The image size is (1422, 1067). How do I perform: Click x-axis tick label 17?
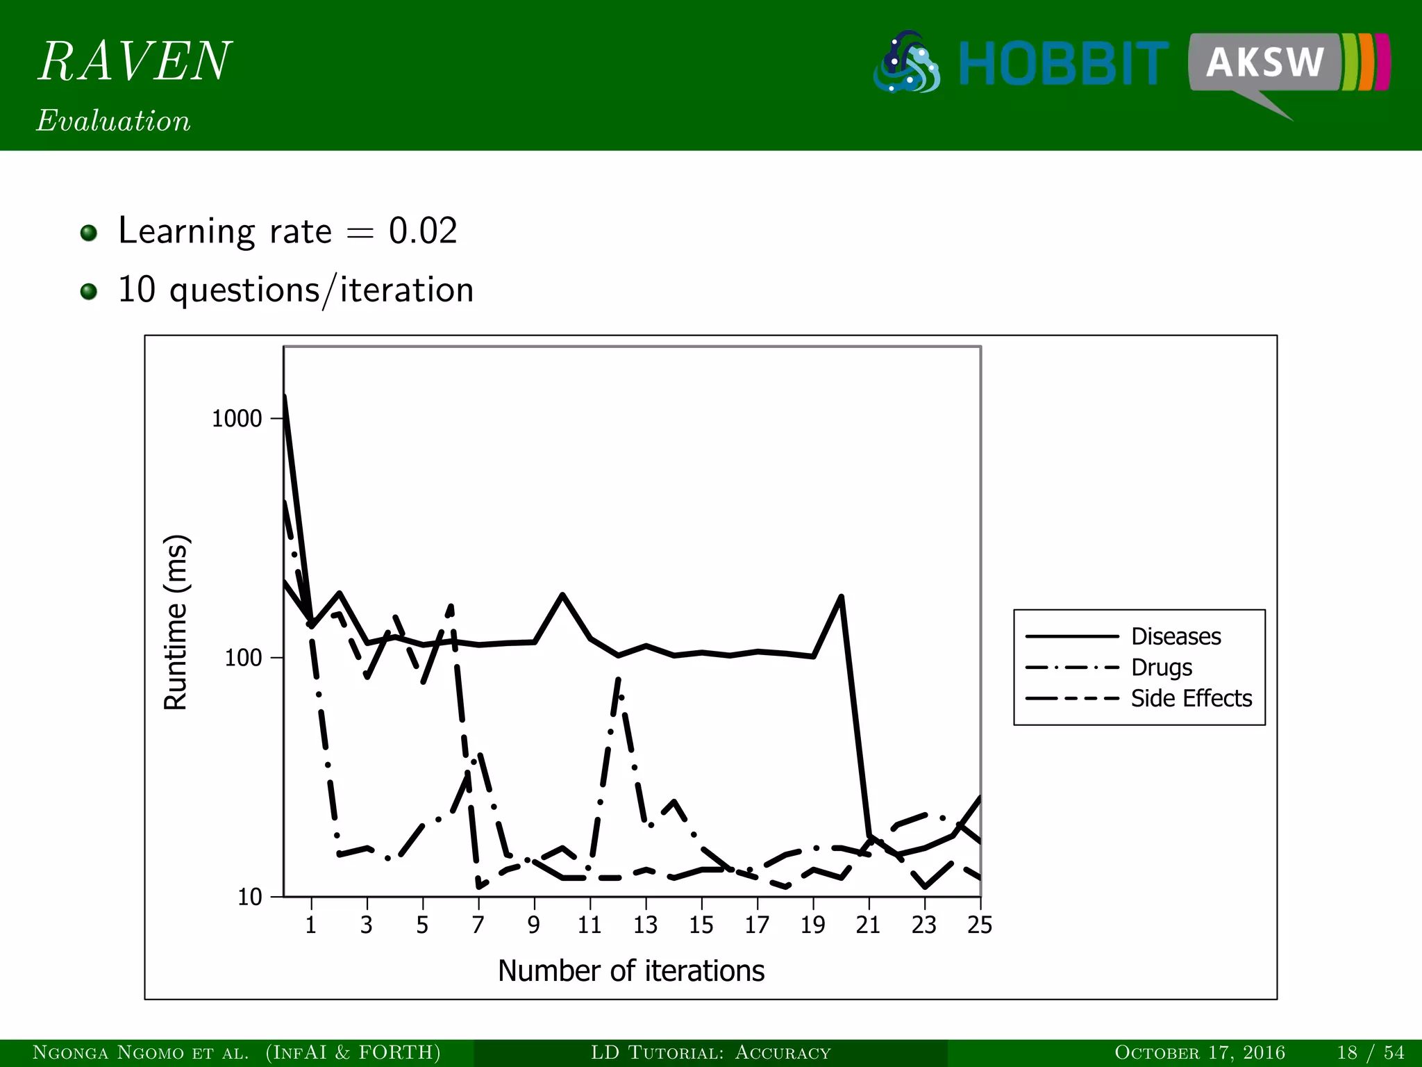click(757, 925)
